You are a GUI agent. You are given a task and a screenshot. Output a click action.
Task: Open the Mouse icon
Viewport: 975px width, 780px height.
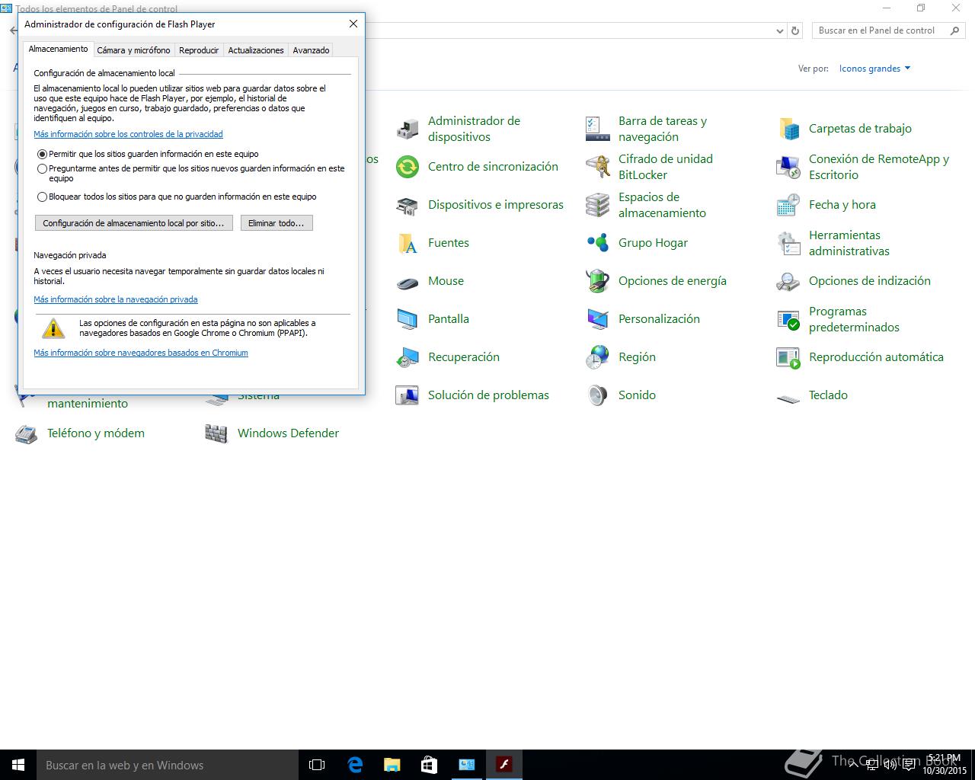[408, 281]
